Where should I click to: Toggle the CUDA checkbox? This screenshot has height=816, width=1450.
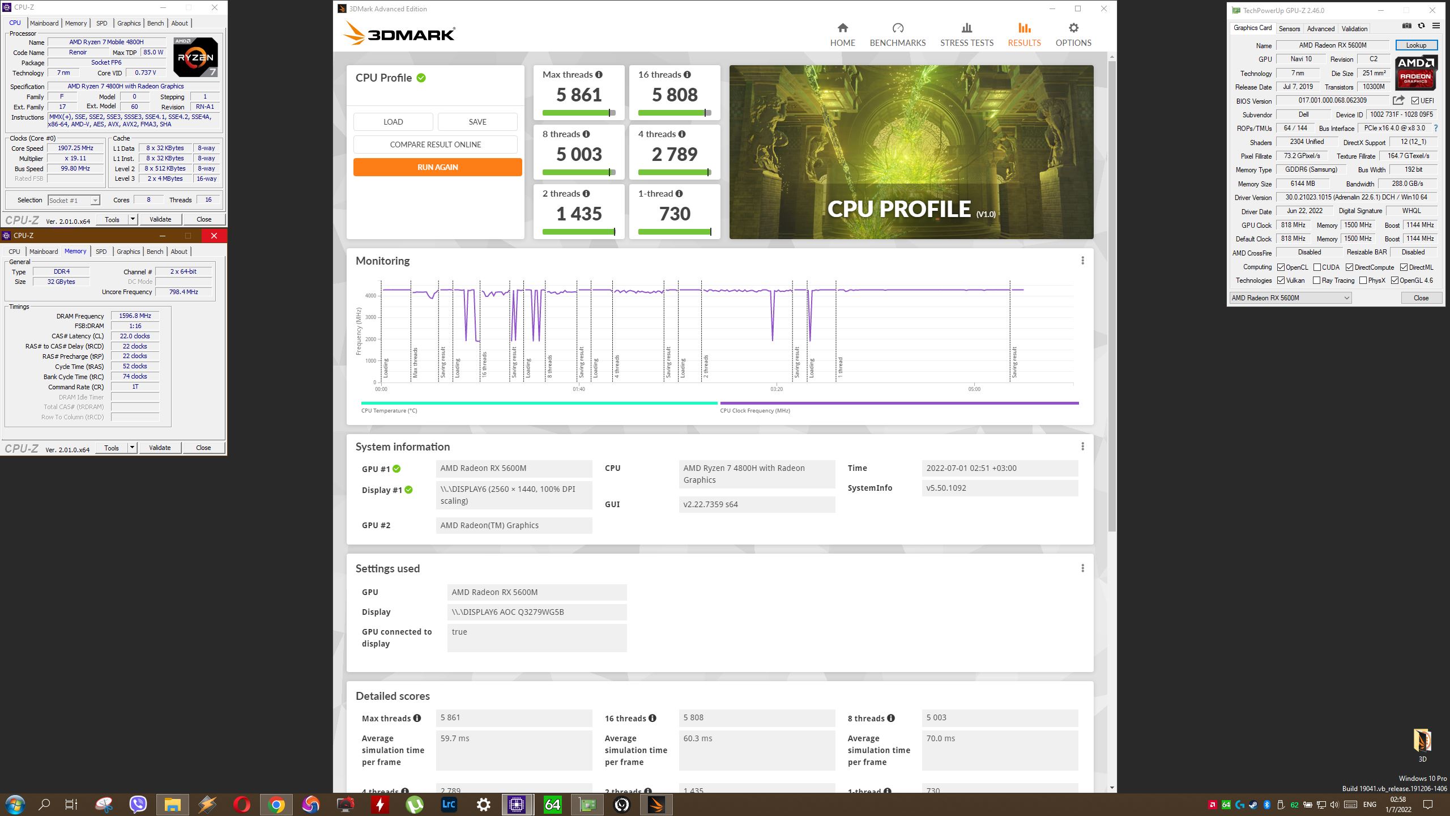pos(1317,267)
